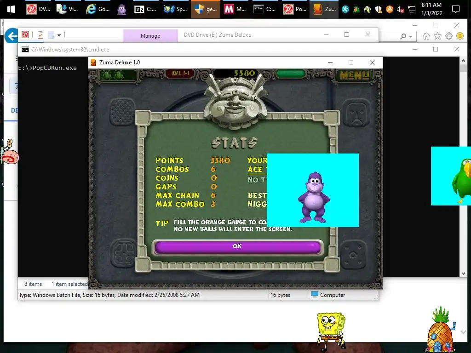Open the Windows Start menu
Screen dimensions: 471x353
point(11,9)
